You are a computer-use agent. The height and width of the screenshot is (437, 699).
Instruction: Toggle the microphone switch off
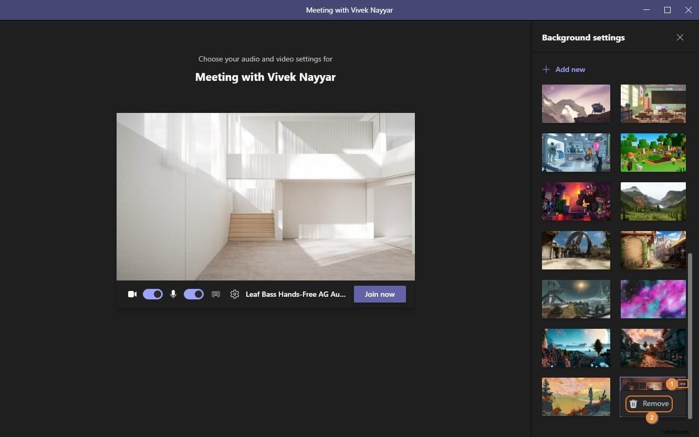193,294
